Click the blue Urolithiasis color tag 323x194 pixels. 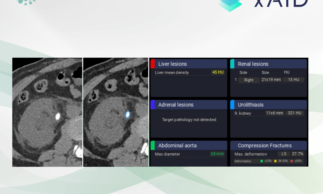point(232,105)
